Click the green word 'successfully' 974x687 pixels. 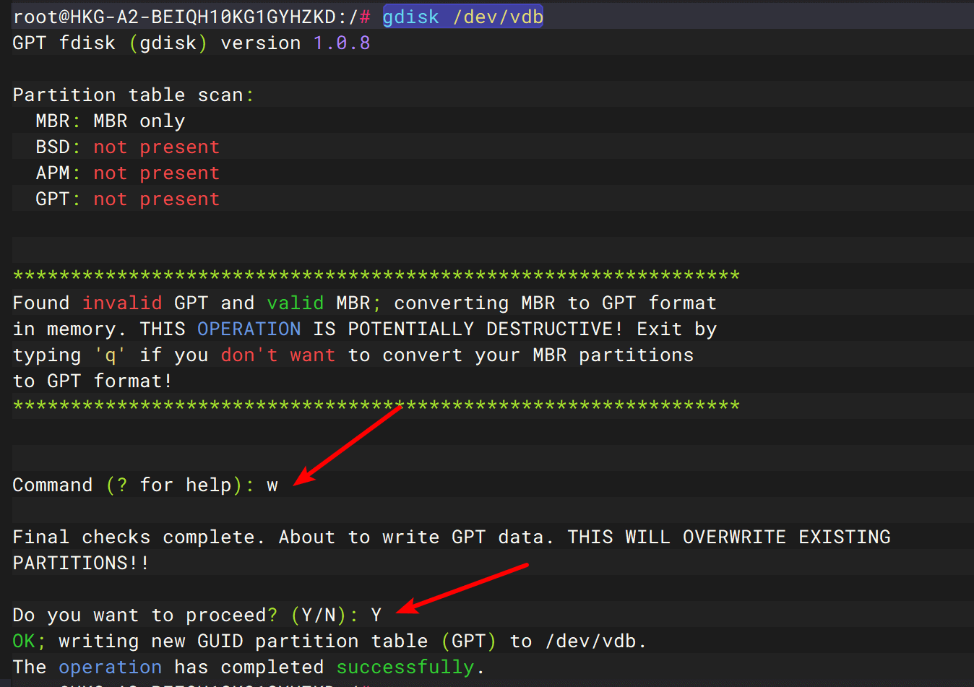(405, 667)
